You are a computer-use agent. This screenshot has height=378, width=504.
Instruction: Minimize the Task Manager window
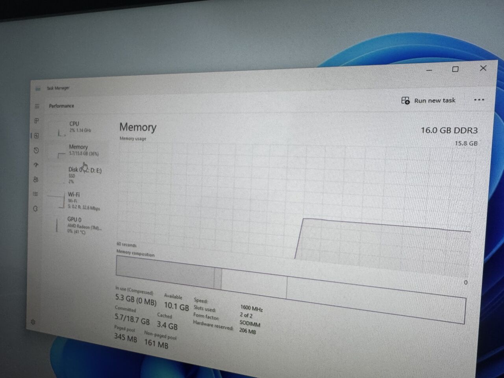[x=429, y=70]
